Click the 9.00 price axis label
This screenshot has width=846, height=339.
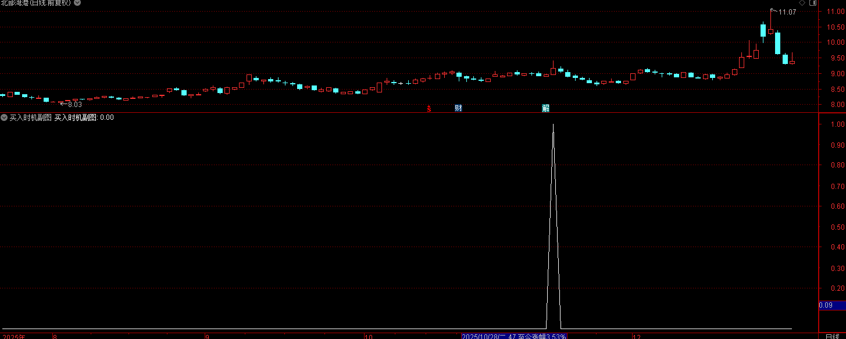[837, 74]
